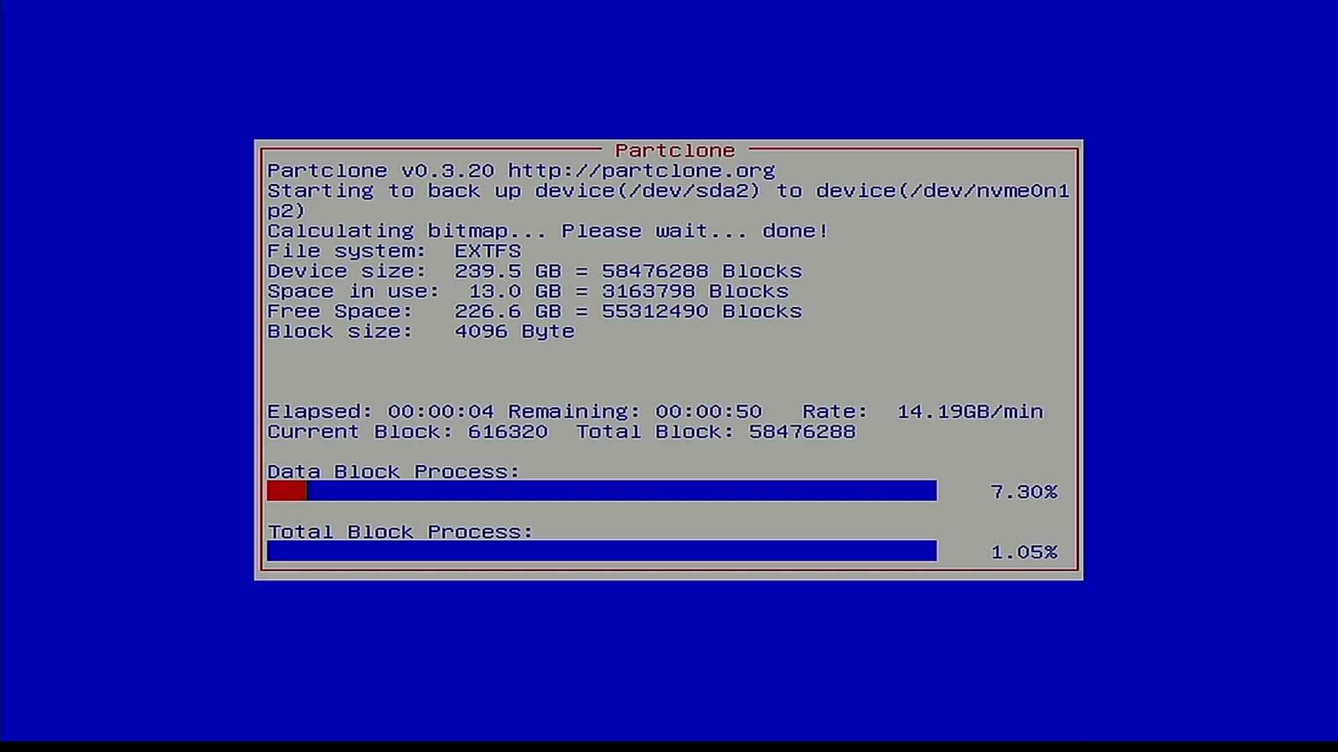Click the Partclone title bar

click(669, 150)
